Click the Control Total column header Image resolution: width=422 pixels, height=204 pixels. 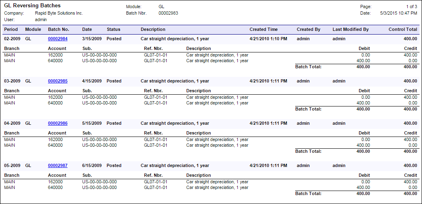[x=402, y=29]
